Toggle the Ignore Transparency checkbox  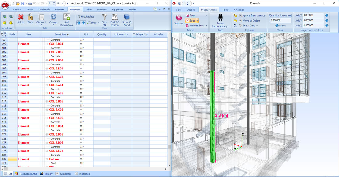[x=240, y=16]
